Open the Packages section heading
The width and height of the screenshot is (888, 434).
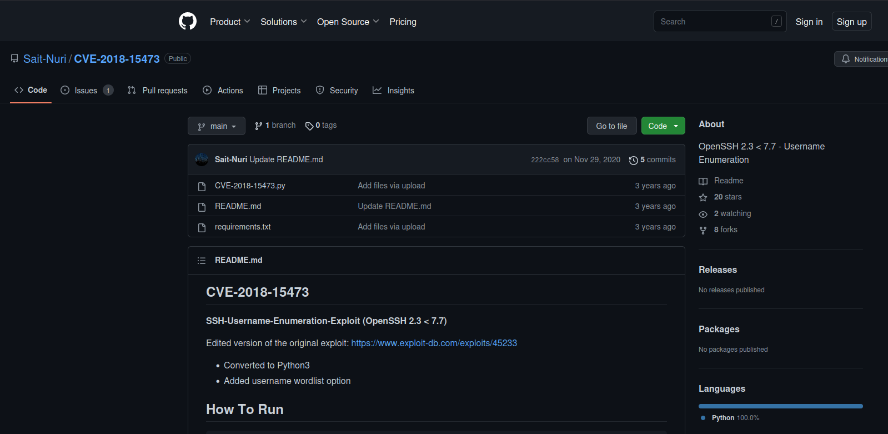719,329
